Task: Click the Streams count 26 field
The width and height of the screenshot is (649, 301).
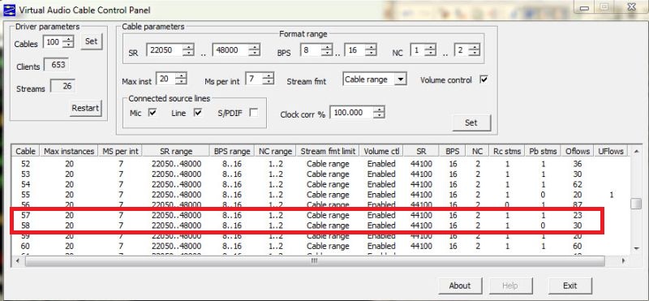Action: 62,86
